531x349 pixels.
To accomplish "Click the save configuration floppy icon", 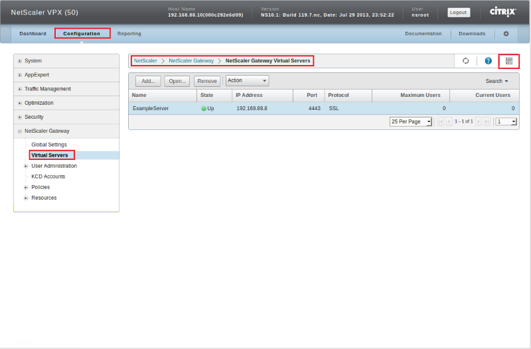I will tap(509, 61).
